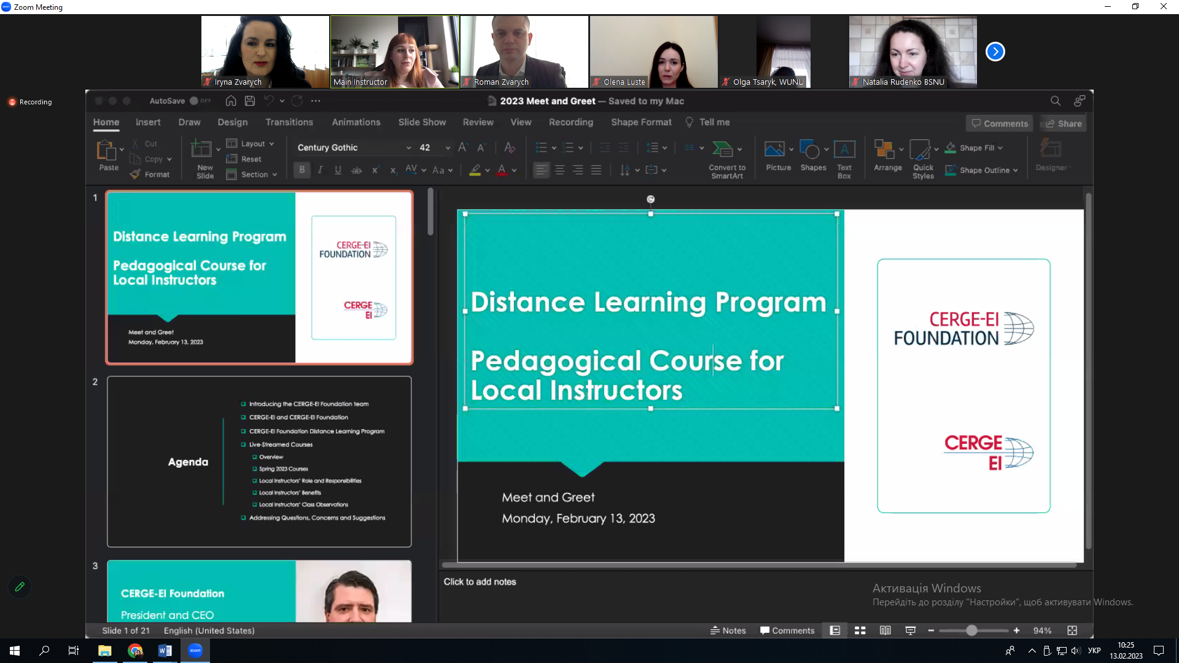Toggle Bold formatting
This screenshot has width=1179, height=663.
point(302,170)
